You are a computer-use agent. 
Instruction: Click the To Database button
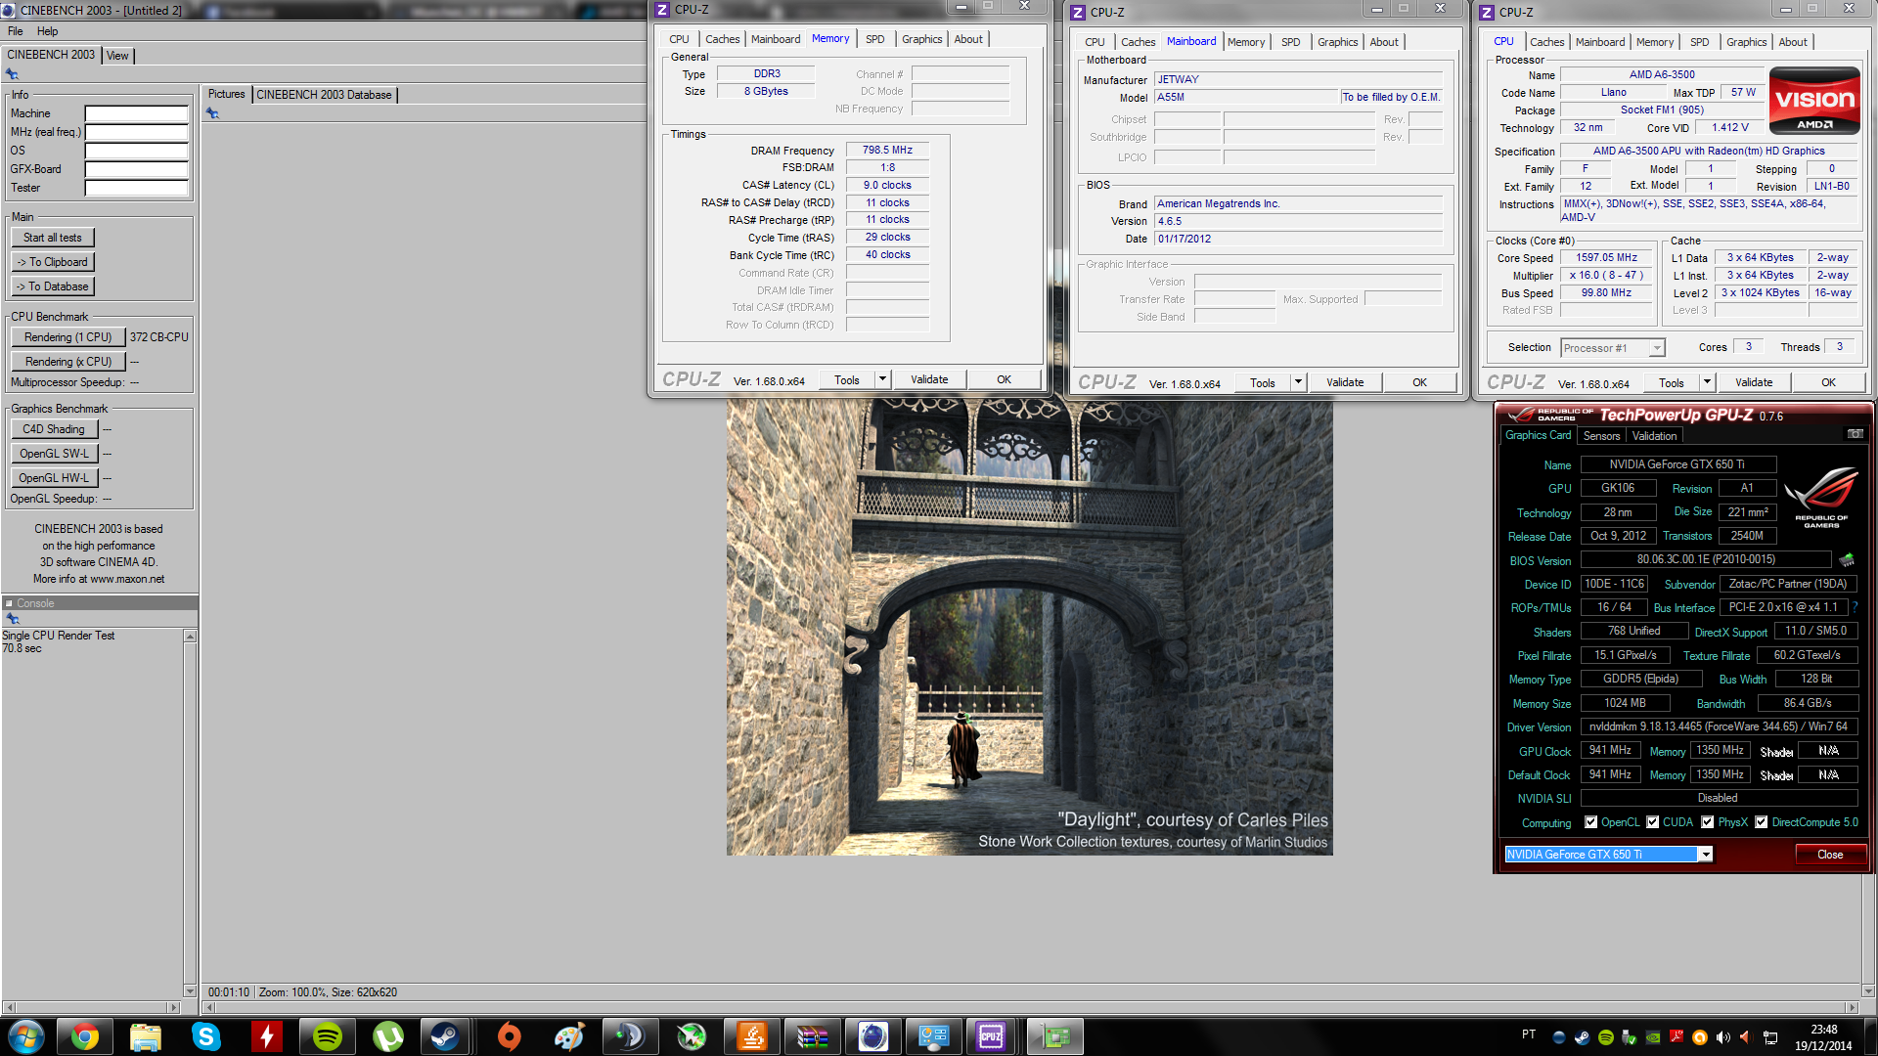53,286
